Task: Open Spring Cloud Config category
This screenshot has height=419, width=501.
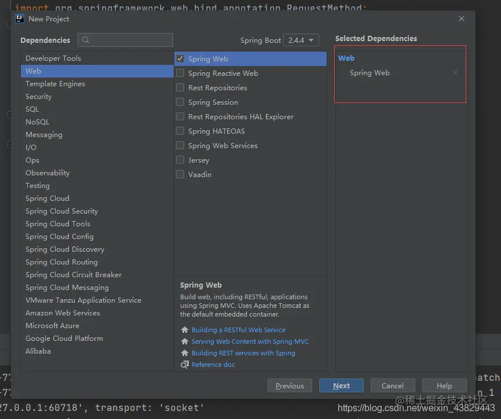Action: coord(97,237)
